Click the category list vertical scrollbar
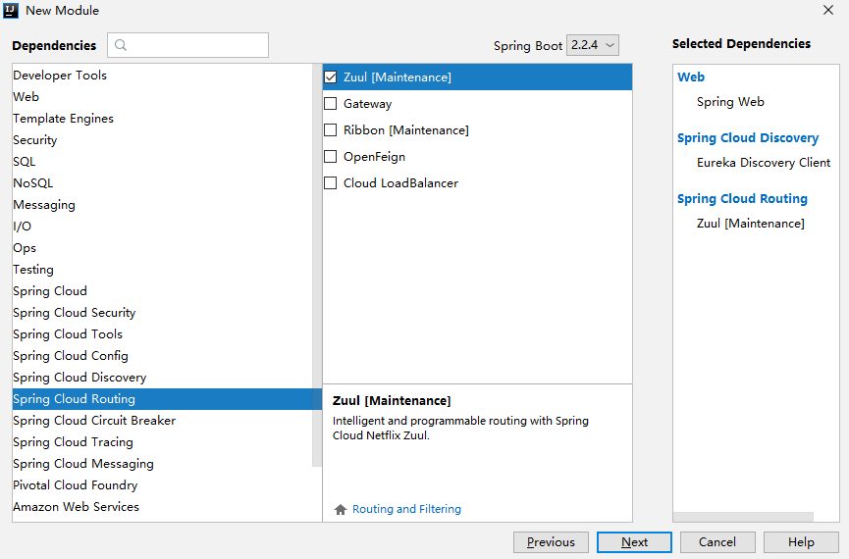This screenshot has height=559, width=849. click(x=317, y=265)
